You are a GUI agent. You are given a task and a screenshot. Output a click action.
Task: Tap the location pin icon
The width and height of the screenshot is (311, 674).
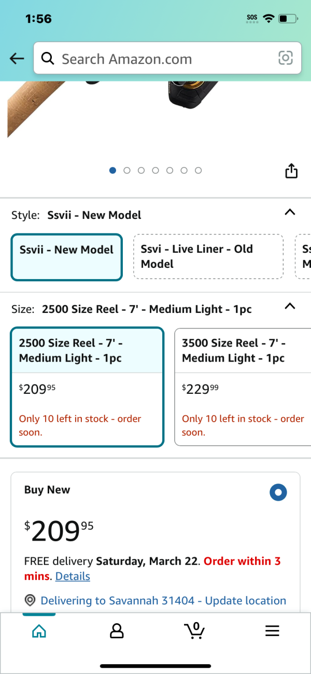pos(30,600)
